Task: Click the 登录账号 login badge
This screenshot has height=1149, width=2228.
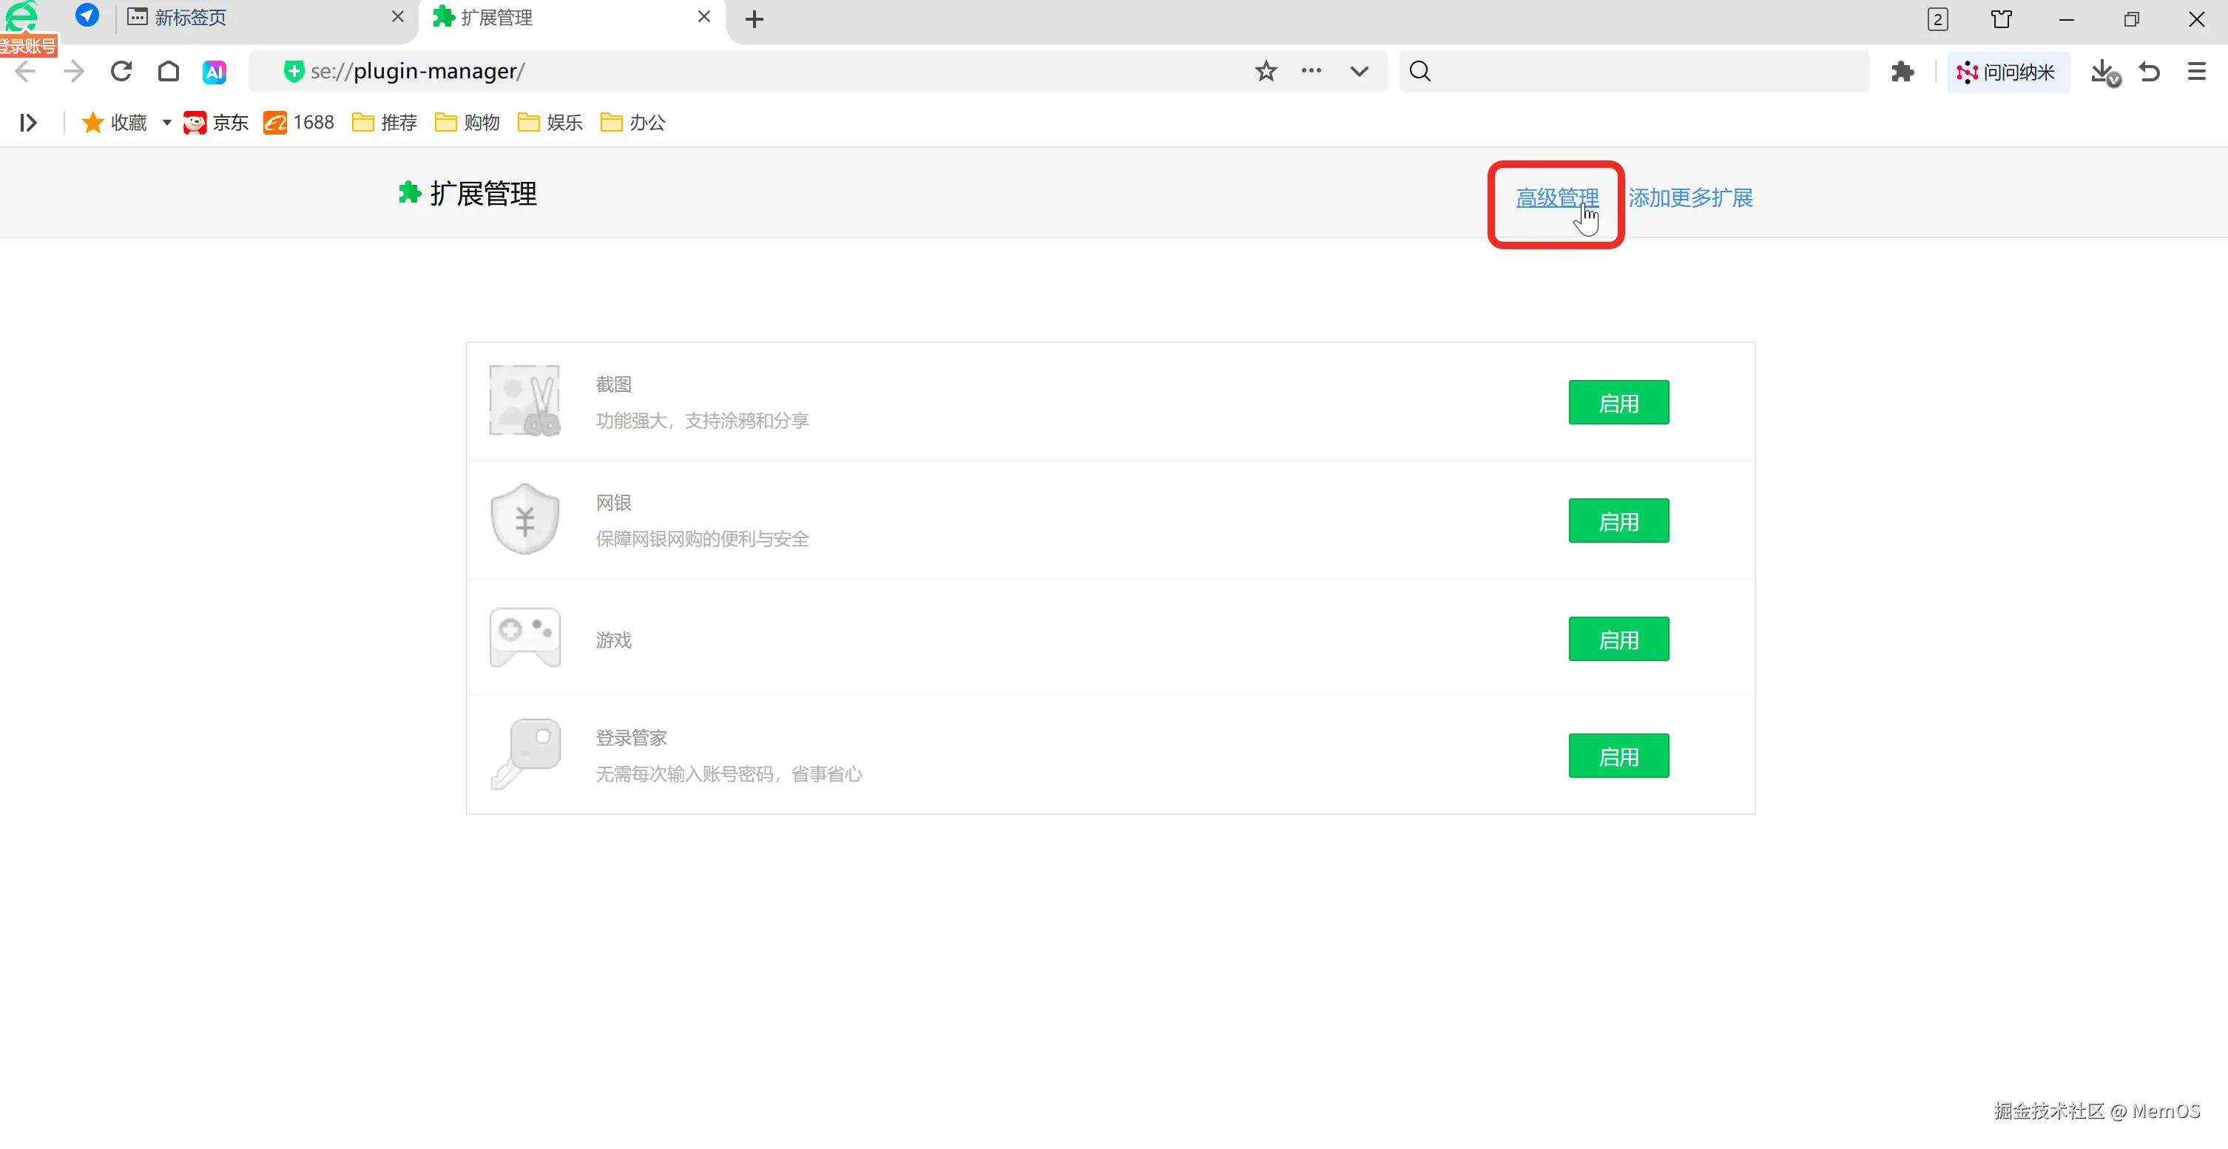Action: tap(29, 46)
